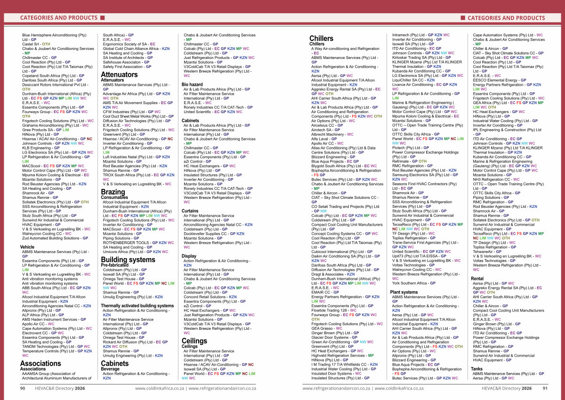Click the Vehicle subcategory heading
The width and height of the screenshot is (565, 400).
[x=27, y=247]
